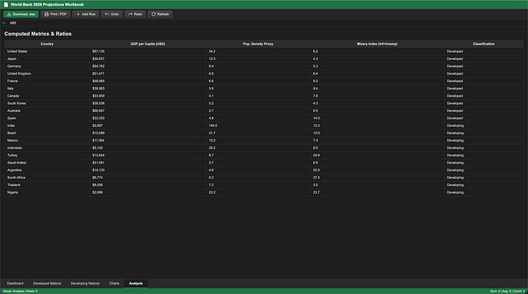Click the formula bar showing 480
The height and width of the screenshot is (294, 528).
(268, 23)
